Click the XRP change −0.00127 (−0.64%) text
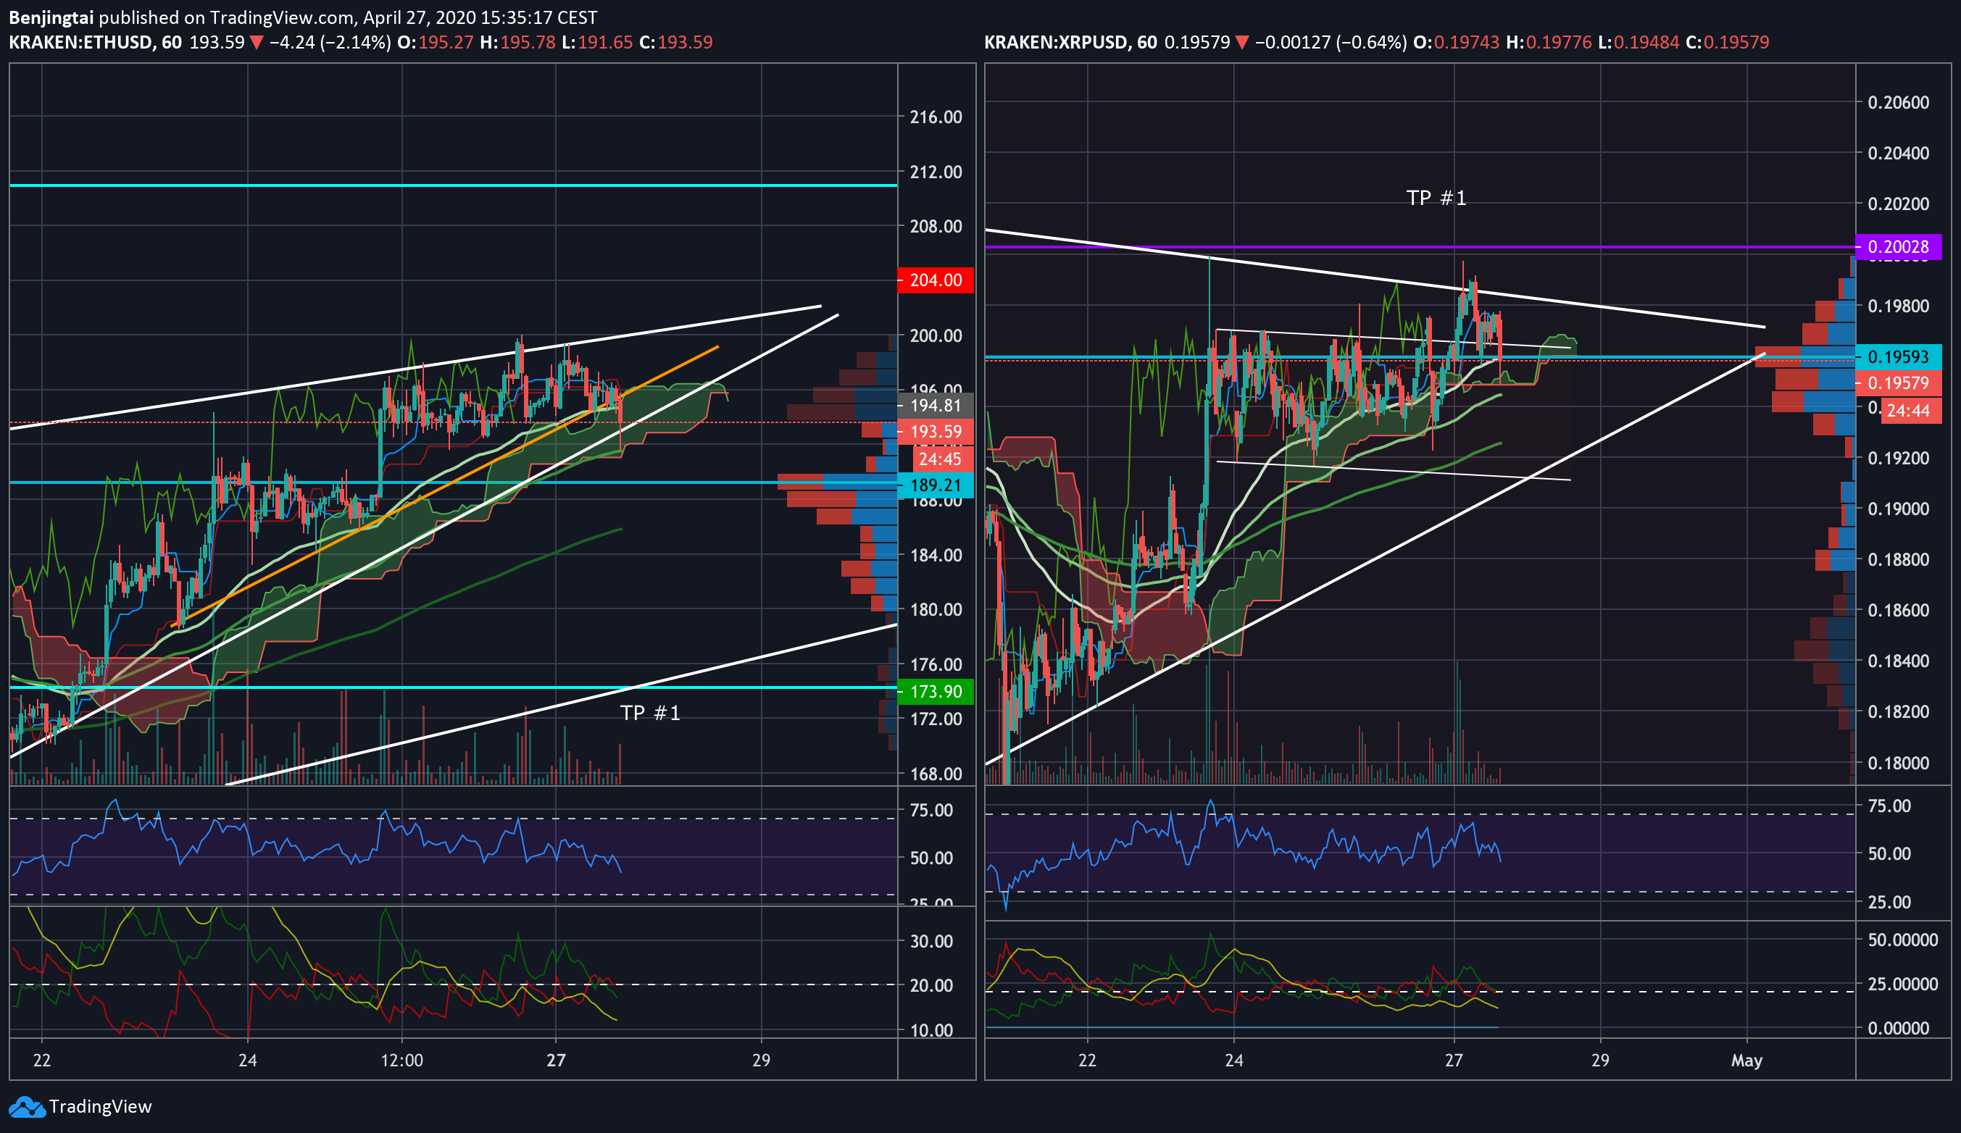The height and width of the screenshot is (1133, 1961). (1331, 42)
